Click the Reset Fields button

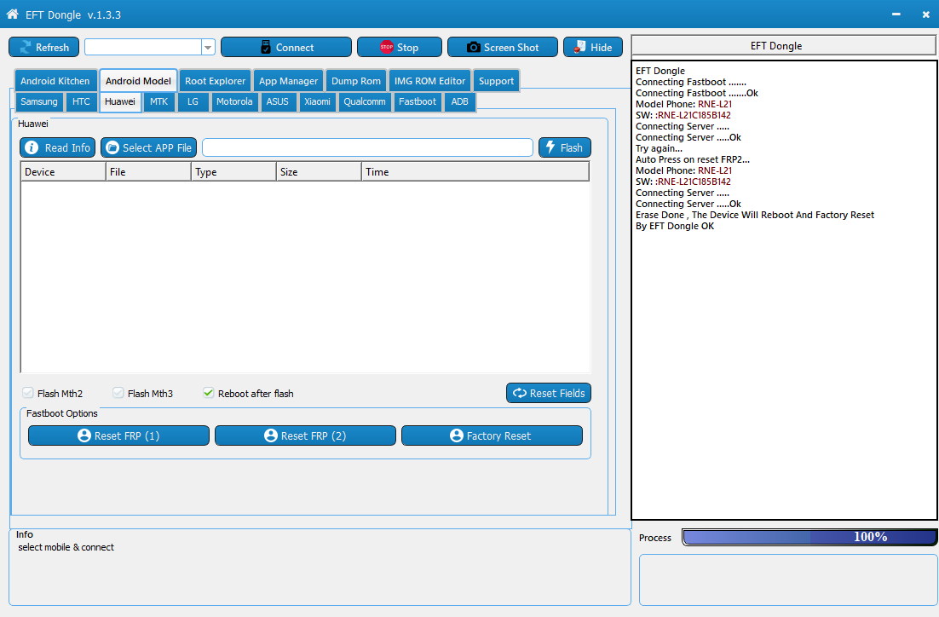(549, 393)
